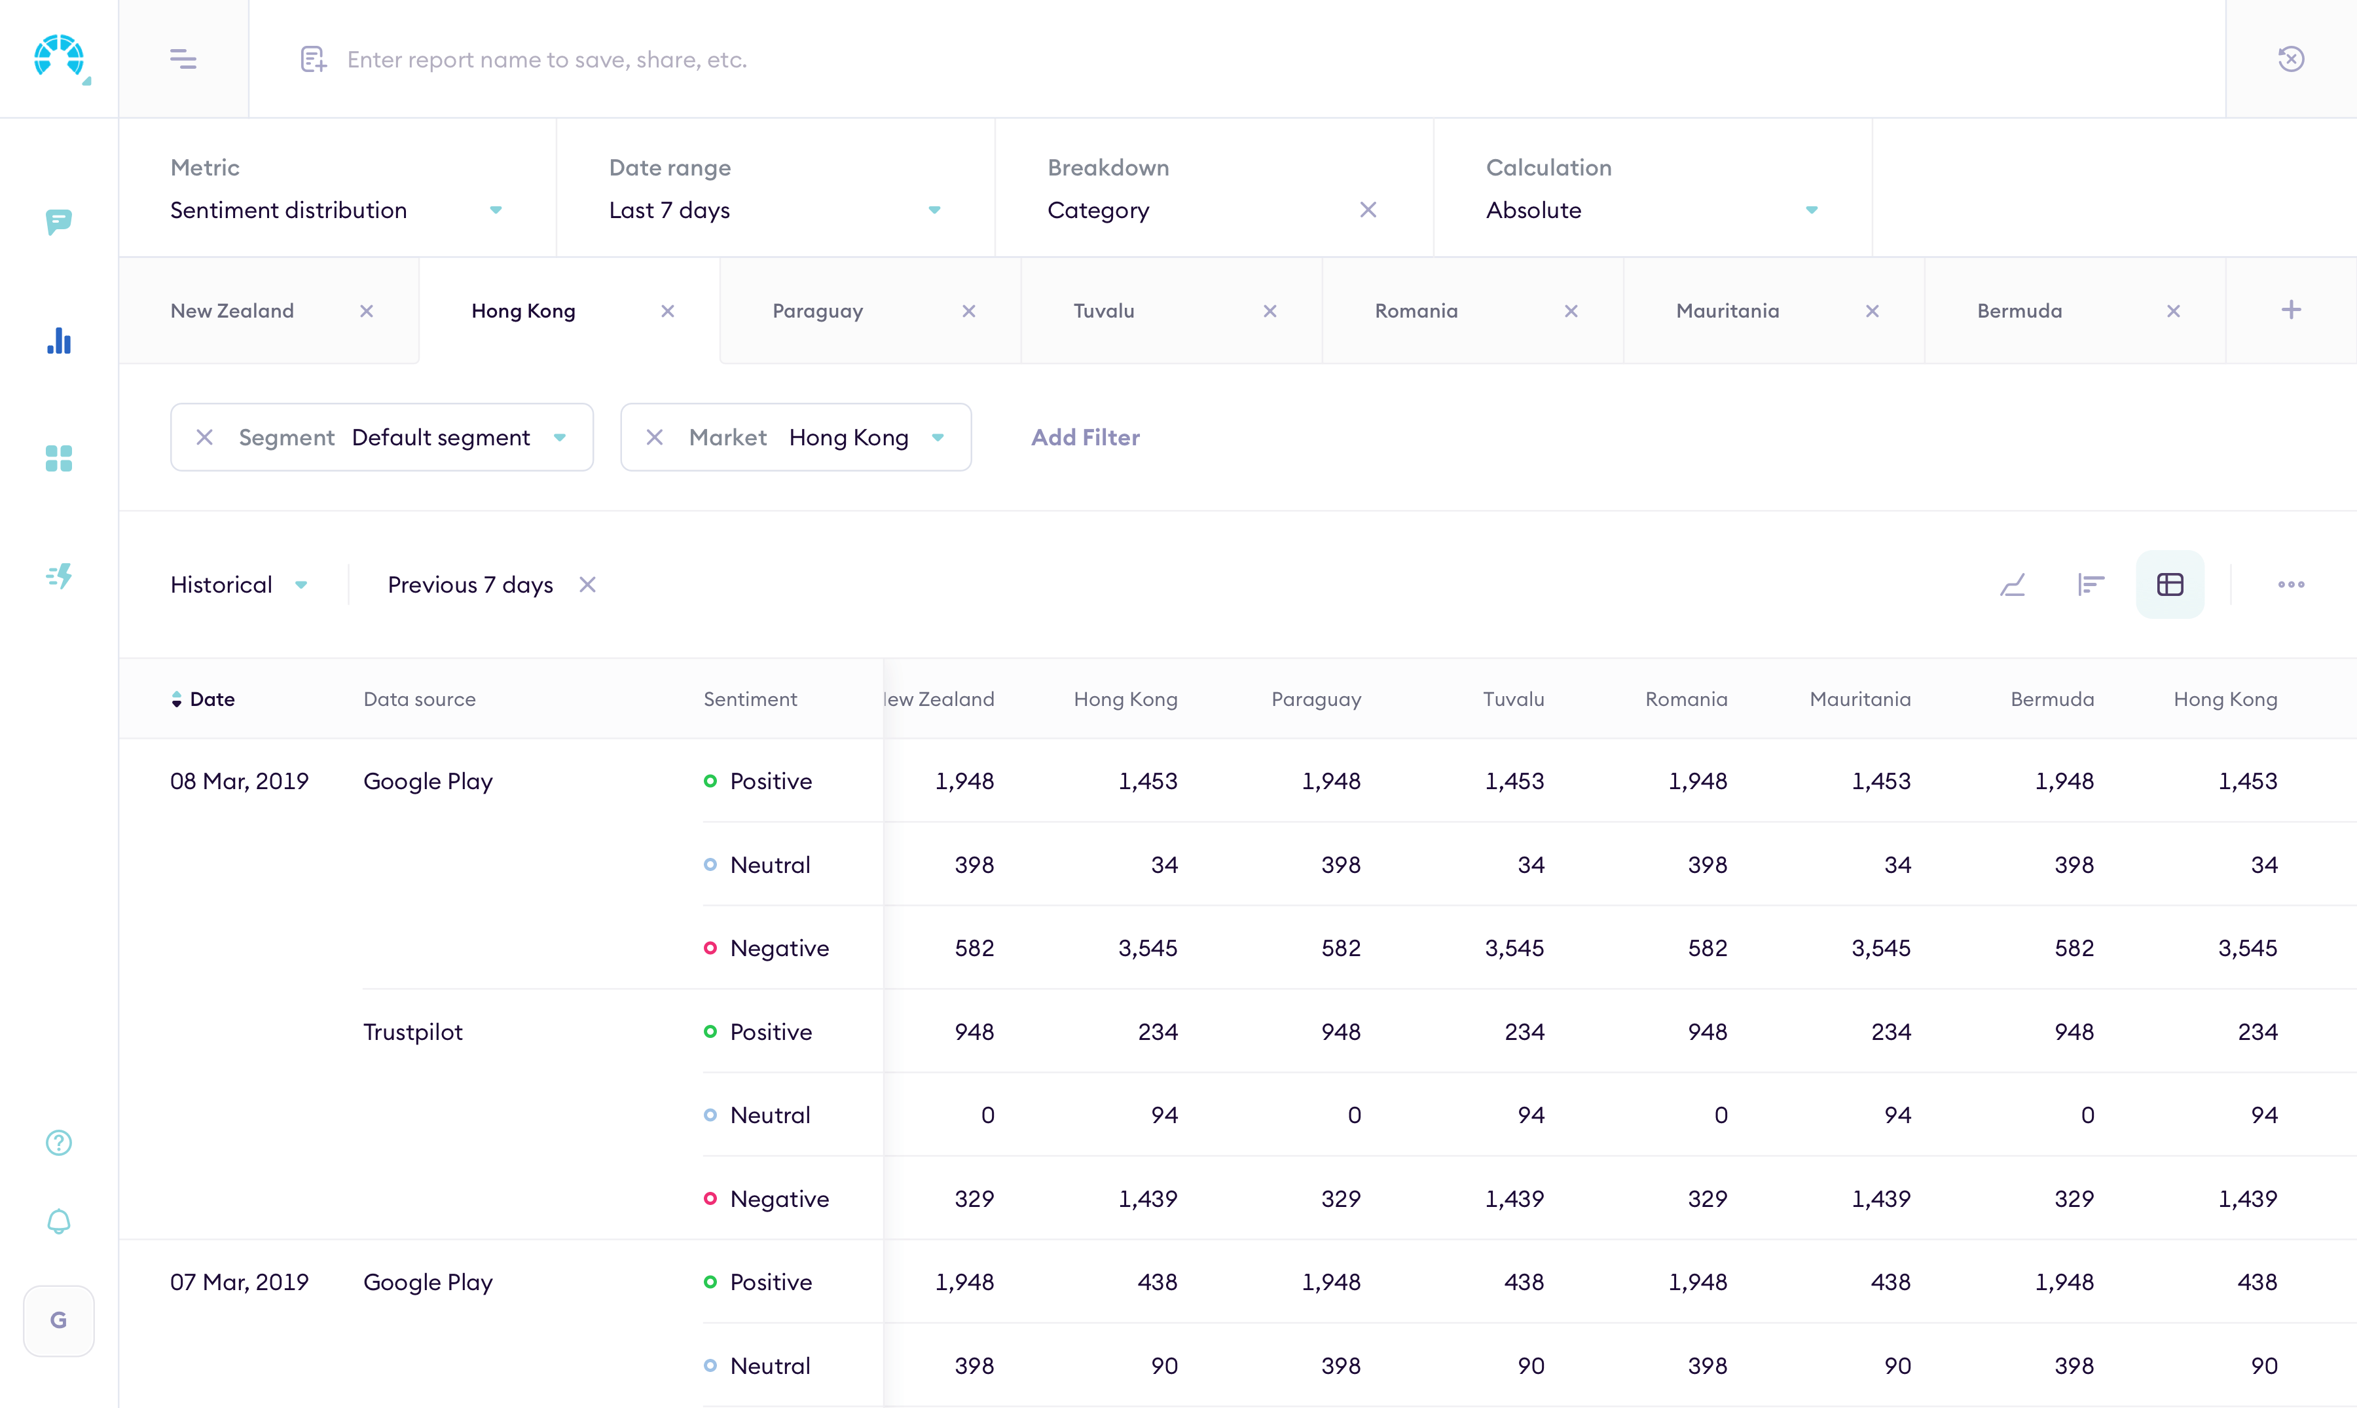
Task: Select the table view icon
Action: [2170, 584]
